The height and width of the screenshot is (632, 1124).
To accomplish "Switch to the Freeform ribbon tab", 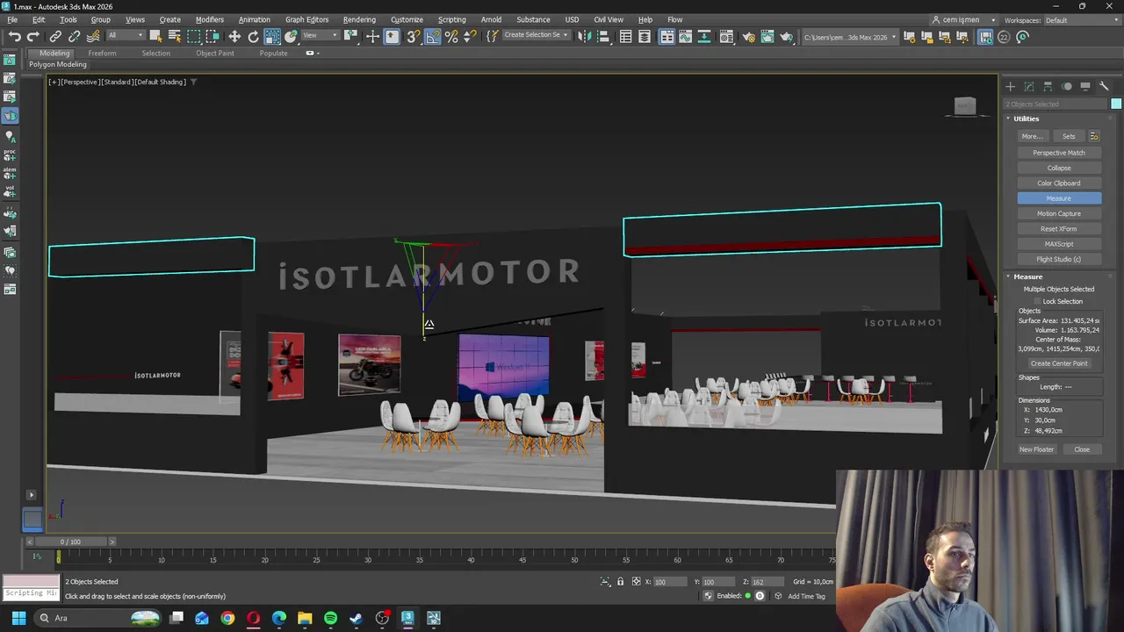I will 102,54.
